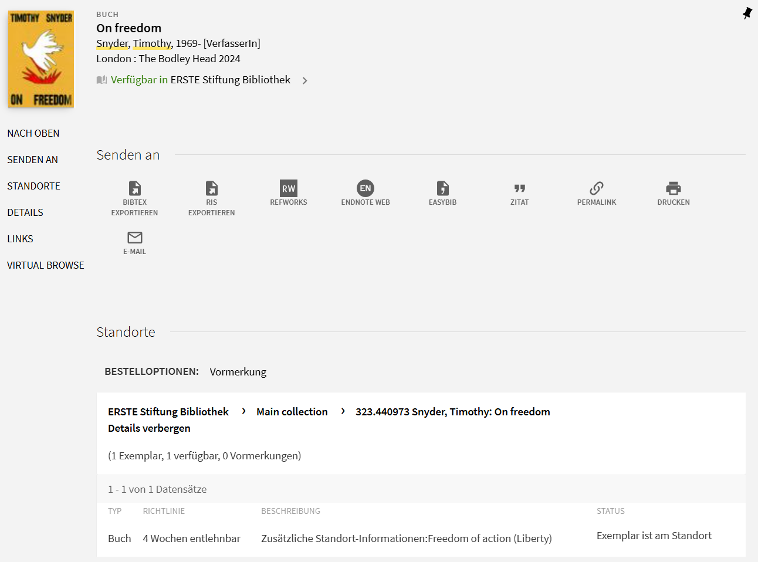758x562 pixels.
Task: Navigate to Standorte in the sidebar
Action: [34, 186]
